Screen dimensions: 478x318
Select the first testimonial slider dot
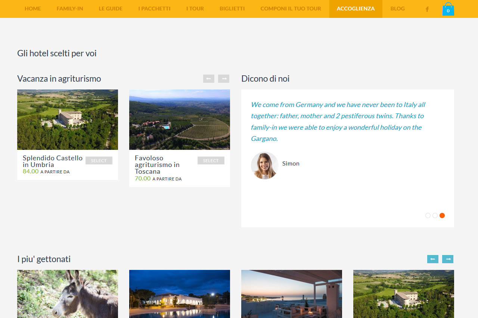[x=428, y=215]
